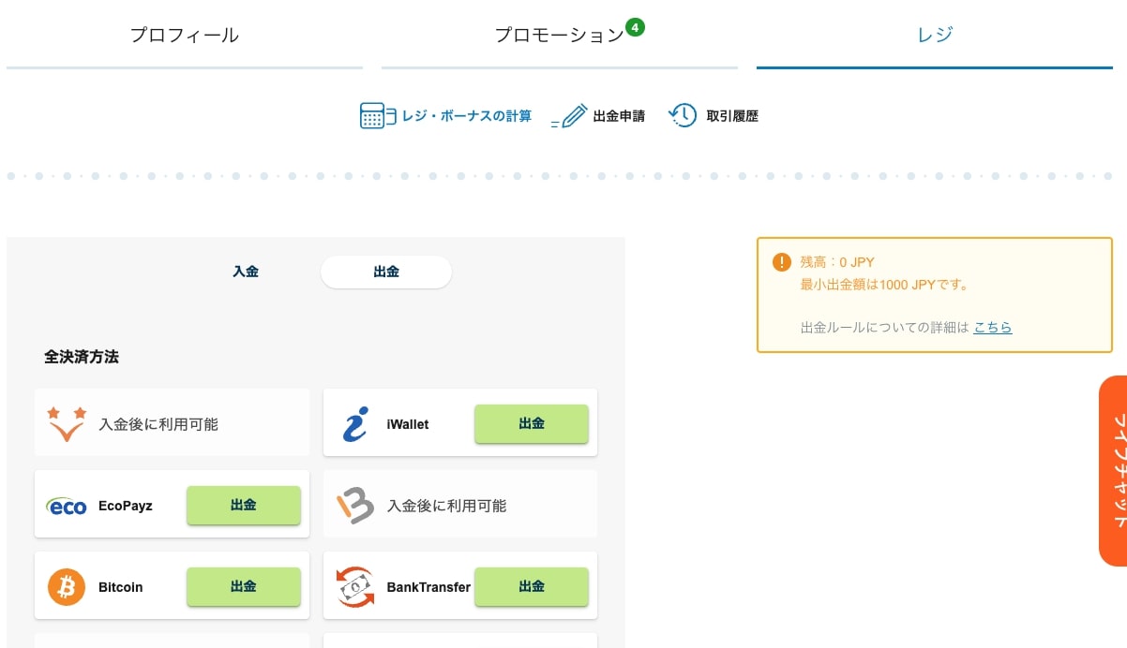Click the orange warning icon in balance notice
The image size is (1127, 648).
coord(782,262)
